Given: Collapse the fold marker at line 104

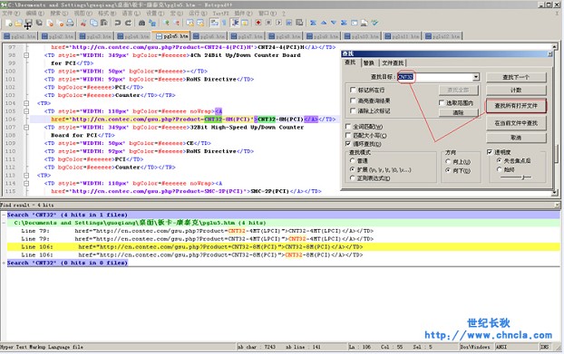Looking at the screenshot, I should point(26,103).
